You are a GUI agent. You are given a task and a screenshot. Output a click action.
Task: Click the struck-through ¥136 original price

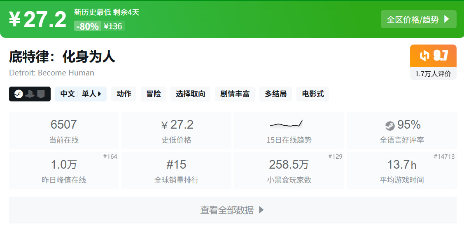113,26
